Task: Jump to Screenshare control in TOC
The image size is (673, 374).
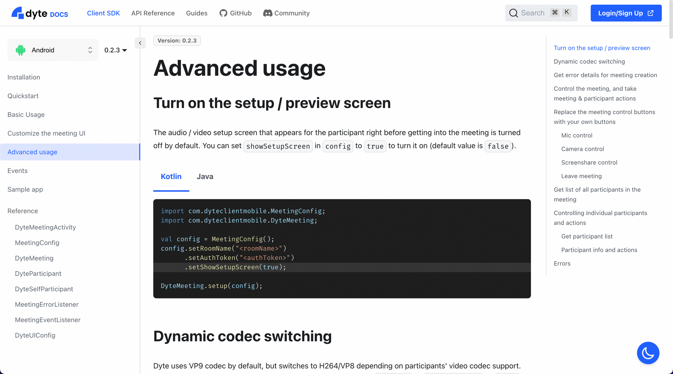Action: click(x=589, y=163)
